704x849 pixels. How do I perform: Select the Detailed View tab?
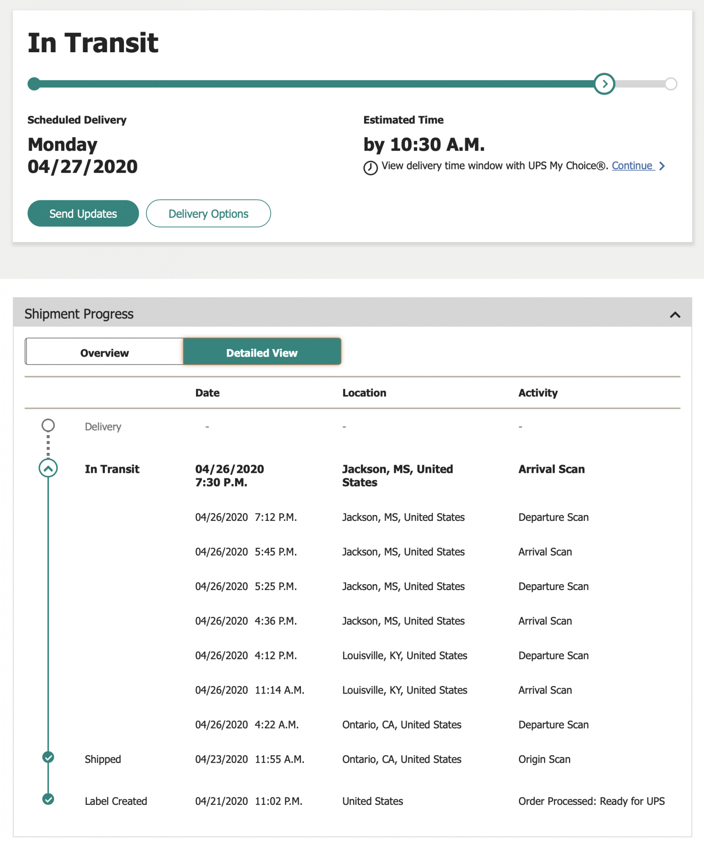262,352
